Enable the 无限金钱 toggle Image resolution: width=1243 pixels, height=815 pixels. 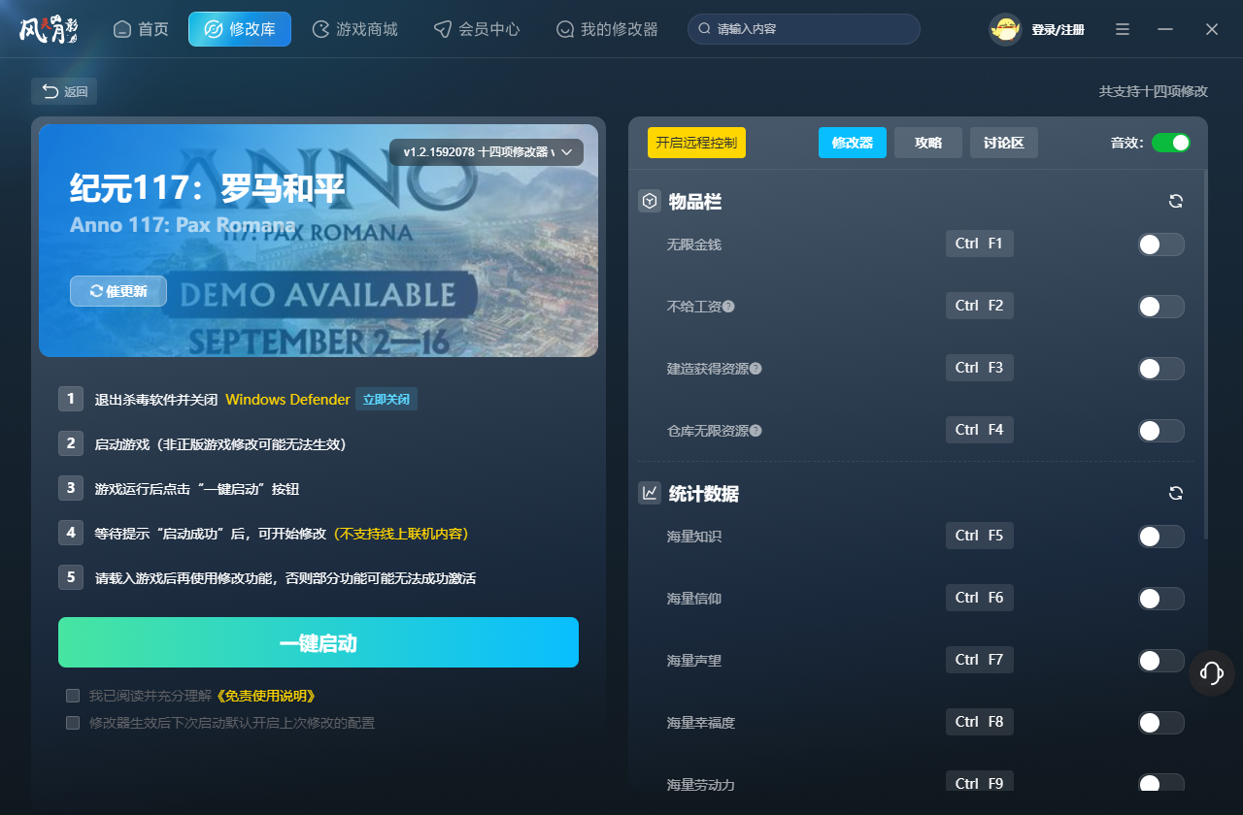click(1160, 244)
